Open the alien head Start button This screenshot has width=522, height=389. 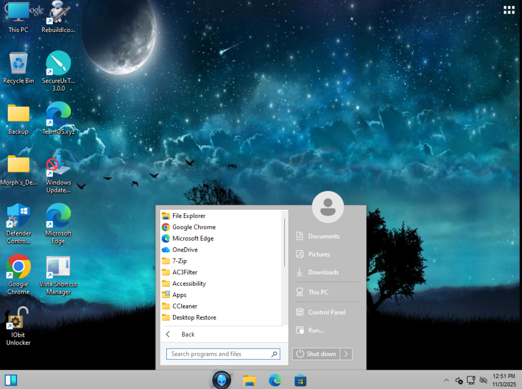click(x=221, y=380)
